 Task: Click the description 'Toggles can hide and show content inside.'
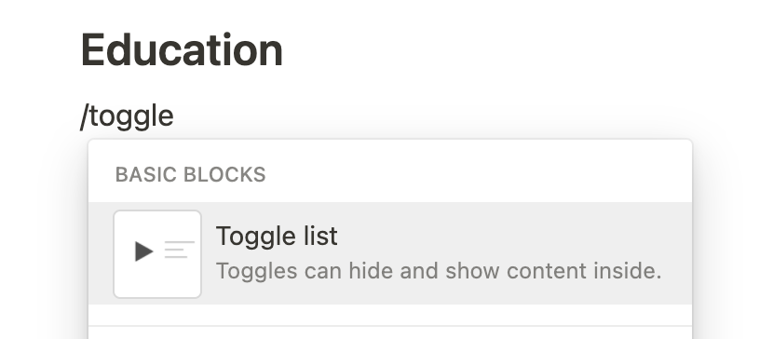click(439, 271)
